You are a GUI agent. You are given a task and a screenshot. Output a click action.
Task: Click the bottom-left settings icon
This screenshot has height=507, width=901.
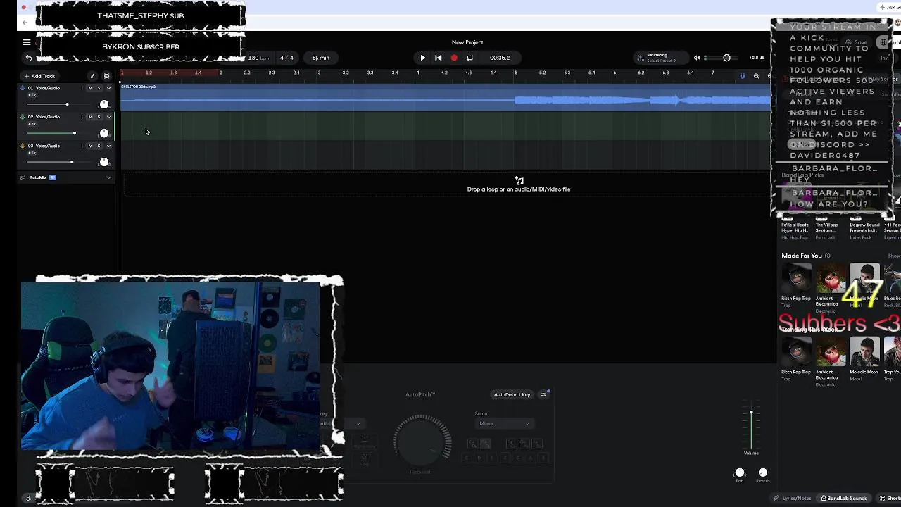[28, 498]
